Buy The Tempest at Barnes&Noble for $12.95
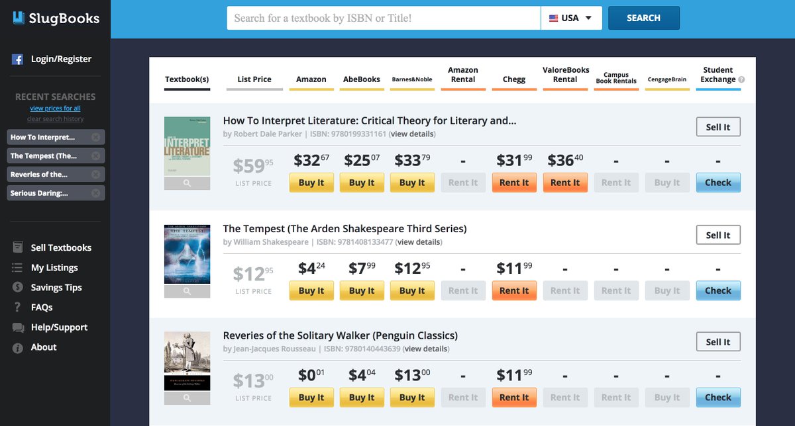The image size is (795, 426). click(x=412, y=290)
